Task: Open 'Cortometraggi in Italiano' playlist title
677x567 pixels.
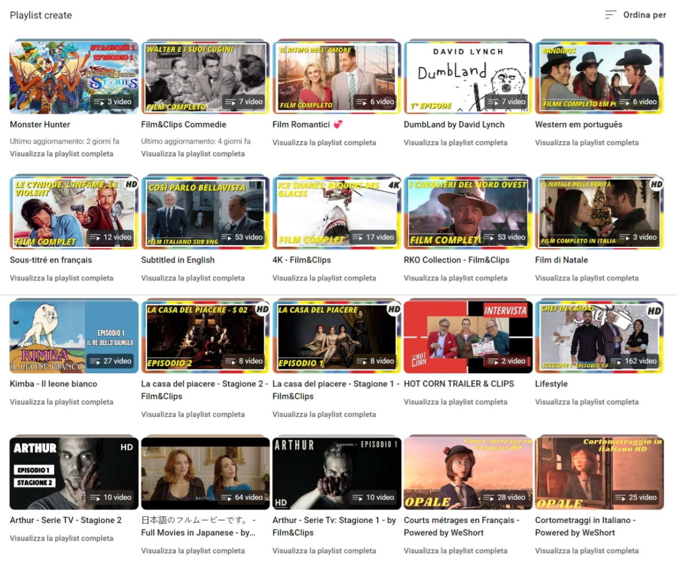Action: [x=586, y=526]
